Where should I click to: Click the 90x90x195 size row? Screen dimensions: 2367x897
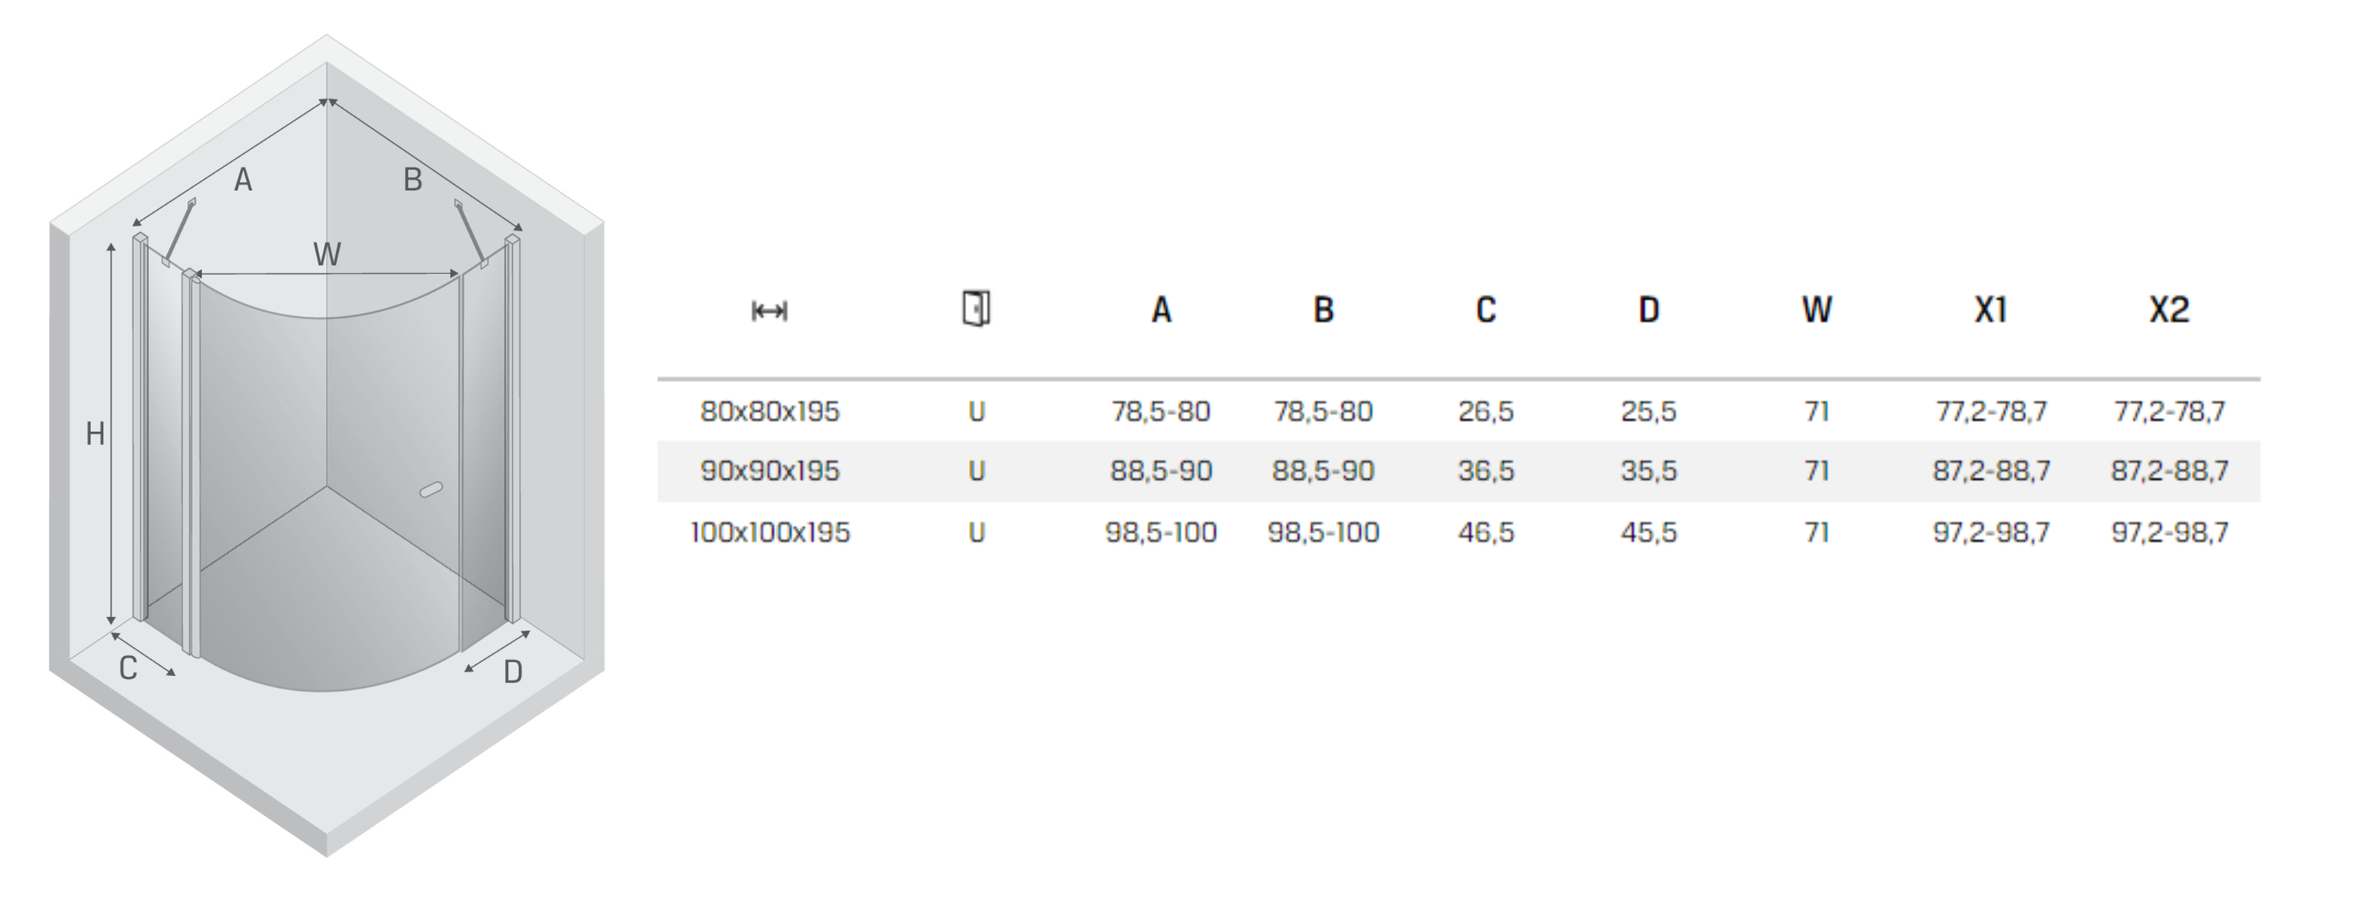(x=1459, y=471)
